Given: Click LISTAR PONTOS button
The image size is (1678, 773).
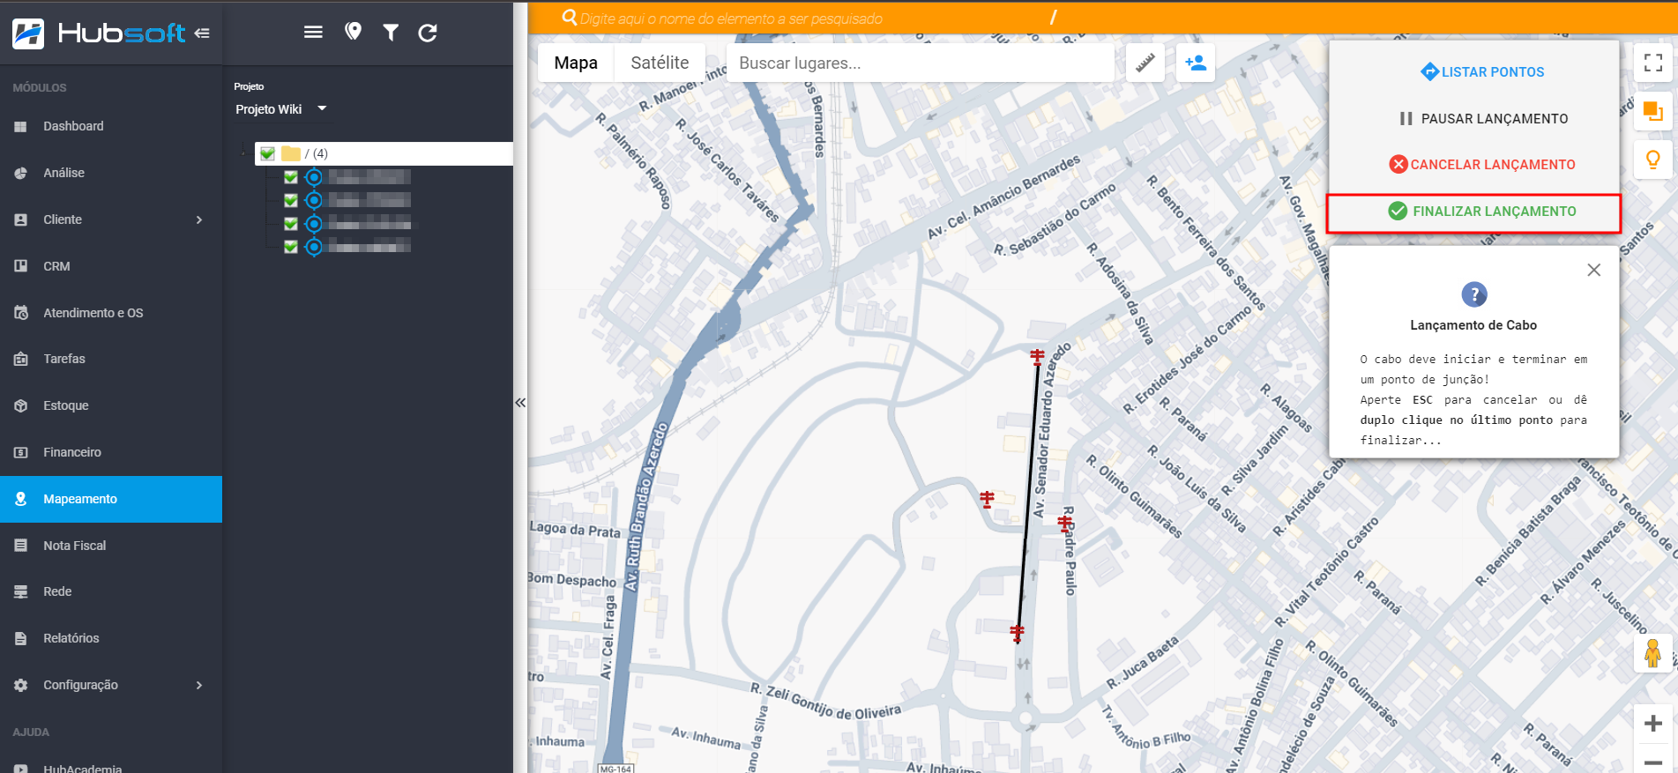Looking at the screenshot, I should tap(1482, 72).
